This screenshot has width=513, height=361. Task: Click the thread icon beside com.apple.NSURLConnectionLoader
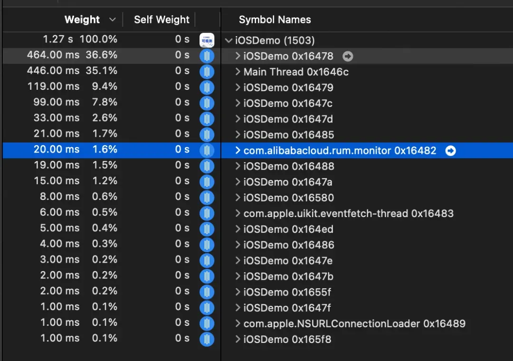point(207,323)
